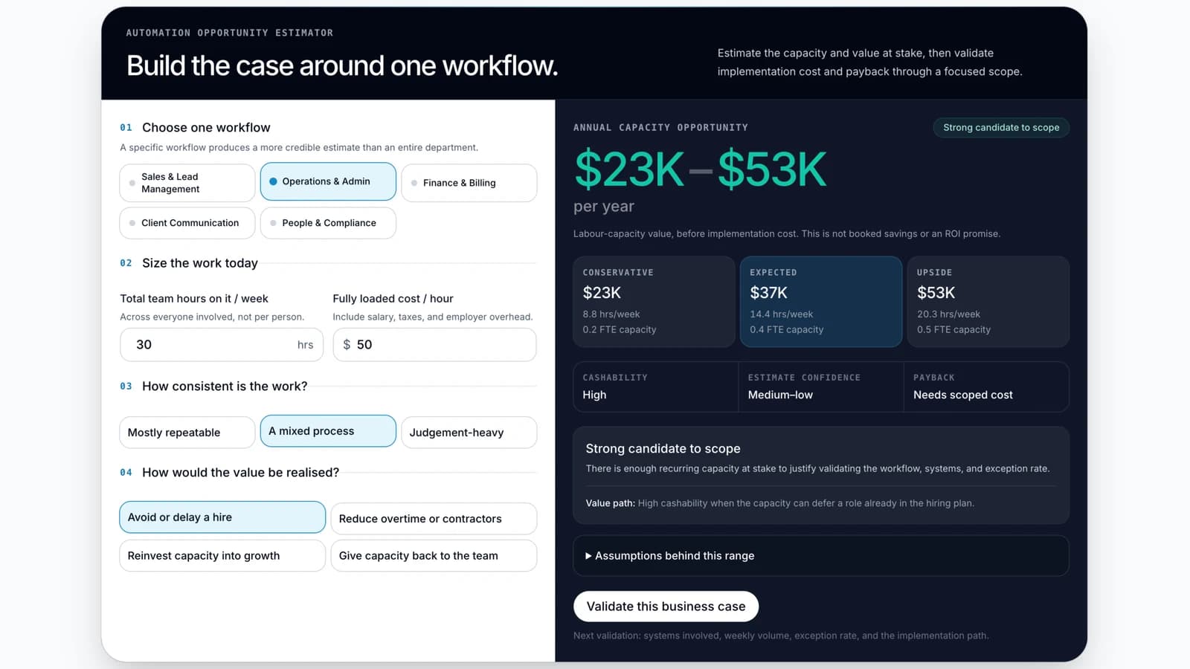Click the Validate this business case button
The height and width of the screenshot is (669, 1190).
click(666, 607)
